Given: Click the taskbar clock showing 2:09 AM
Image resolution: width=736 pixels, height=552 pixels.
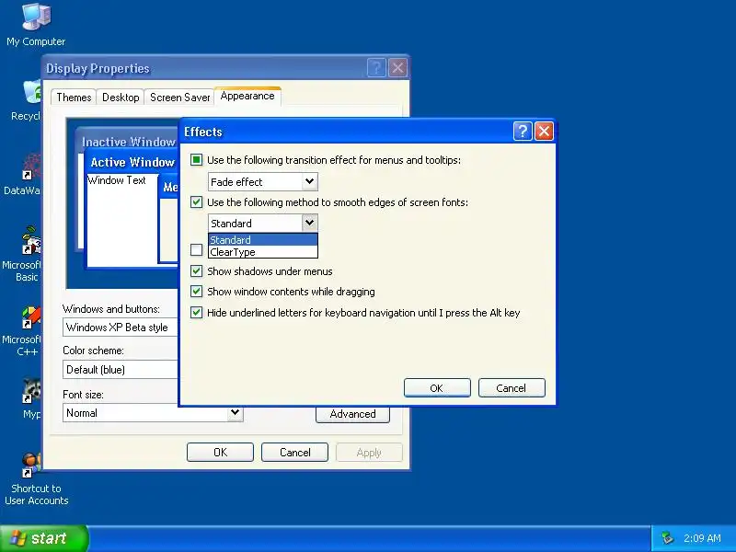Looking at the screenshot, I should pos(702,538).
